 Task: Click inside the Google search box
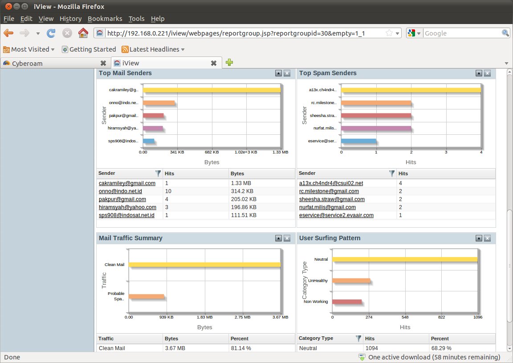[461, 33]
